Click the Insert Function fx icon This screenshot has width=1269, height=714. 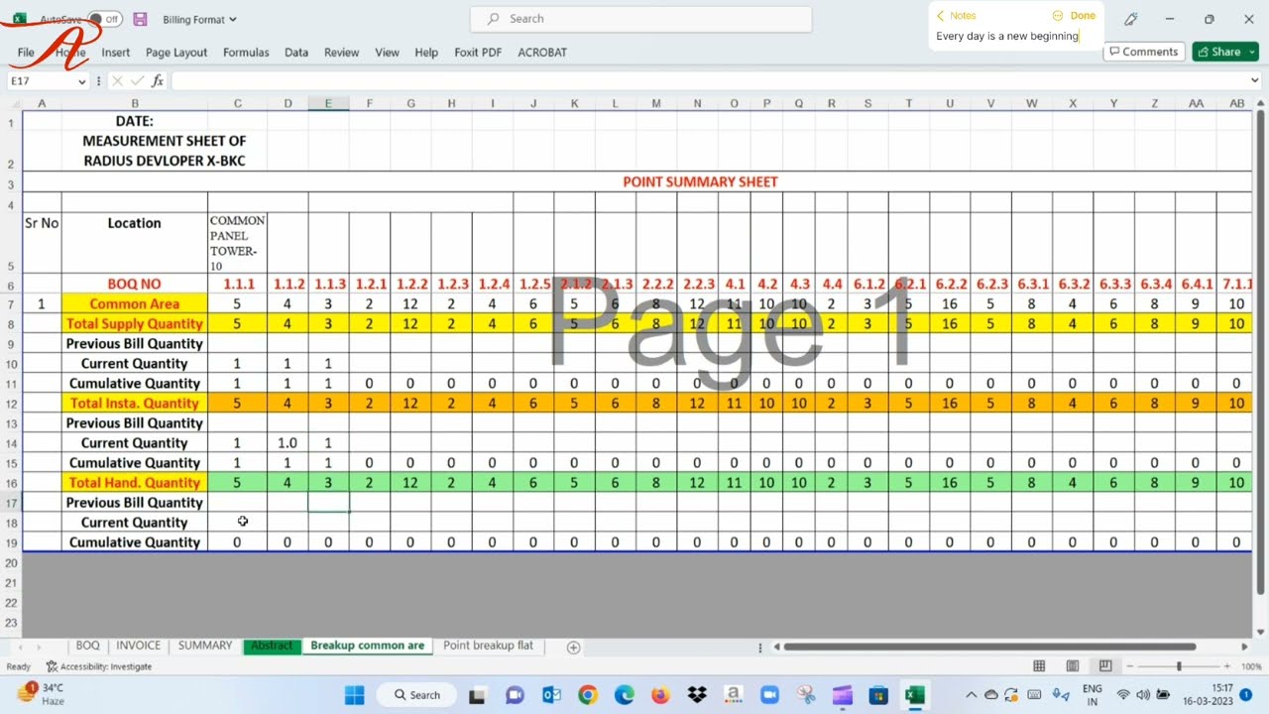(x=157, y=81)
